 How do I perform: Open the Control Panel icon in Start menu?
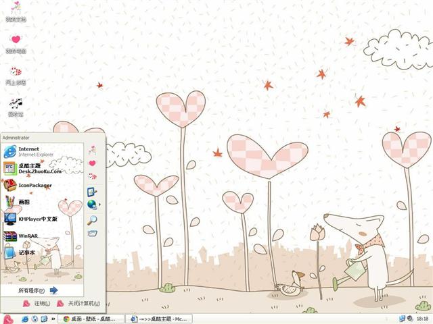click(x=92, y=192)
